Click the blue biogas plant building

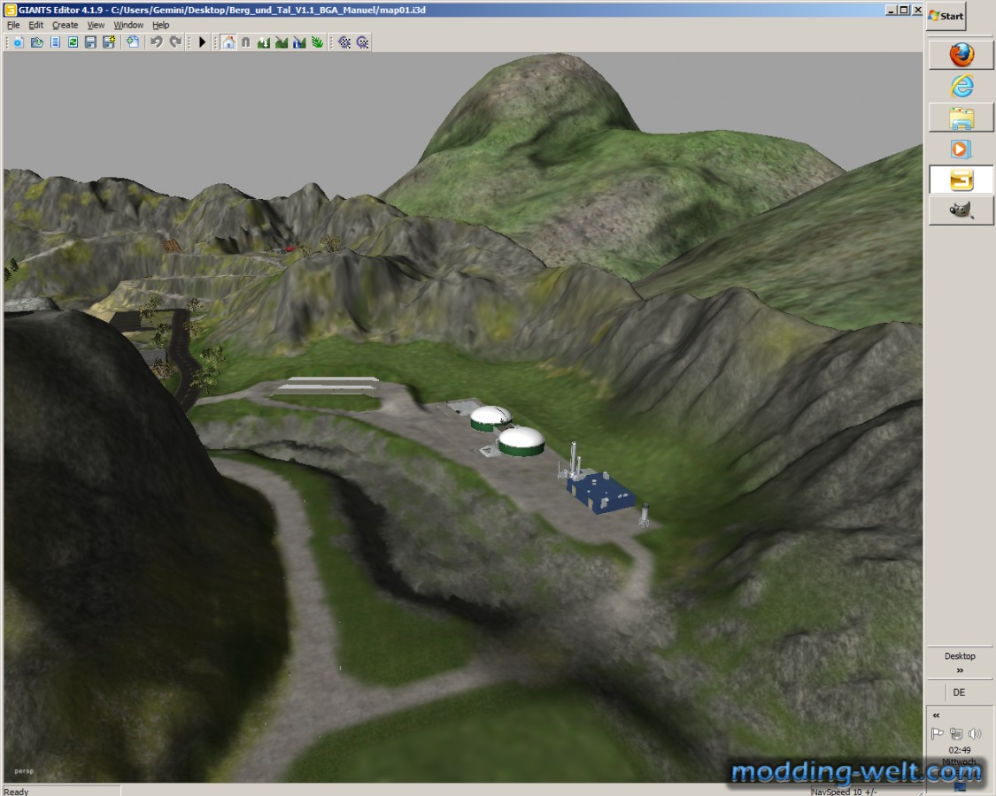point(600,492)
